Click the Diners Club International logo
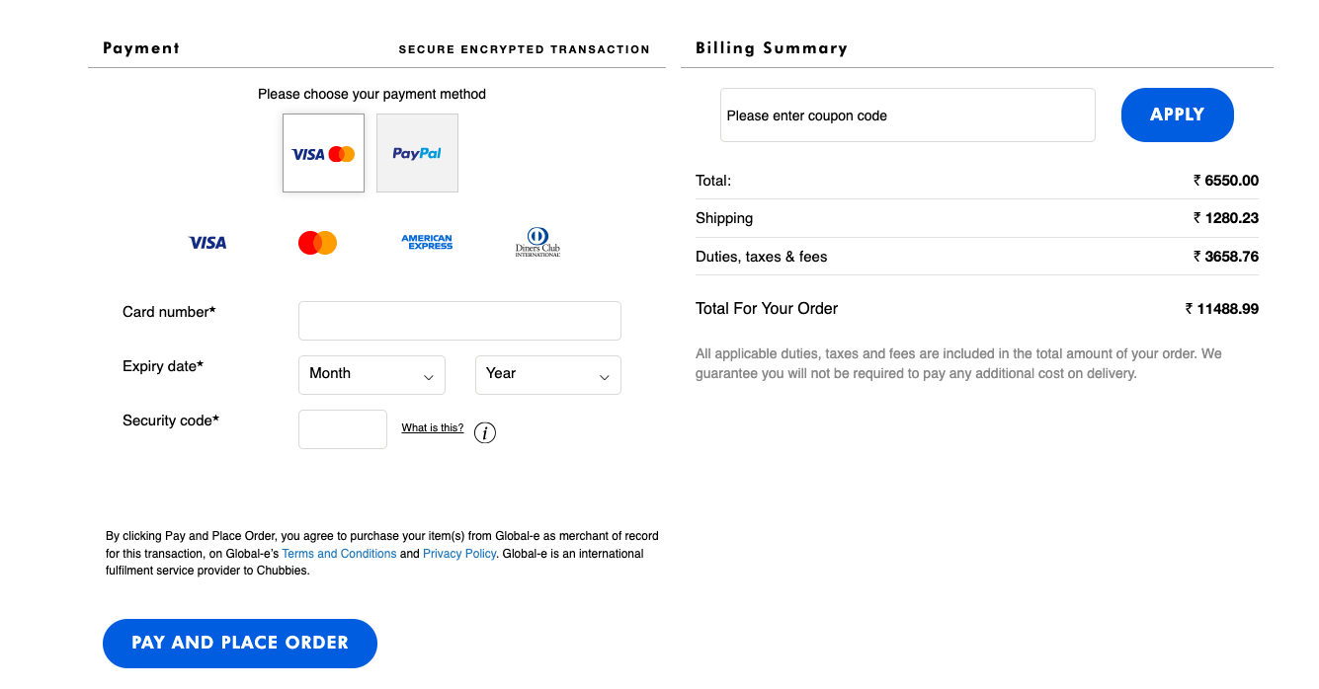Image resolution: width=1319 pixels, height=689 pixels. tap(537, 242)
